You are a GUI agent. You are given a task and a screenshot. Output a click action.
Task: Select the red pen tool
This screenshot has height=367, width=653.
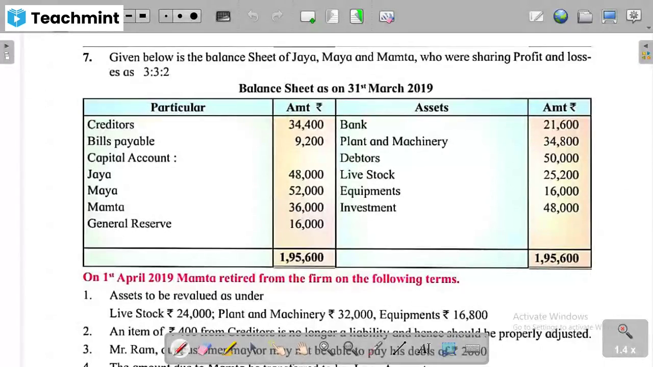(181, 349)
